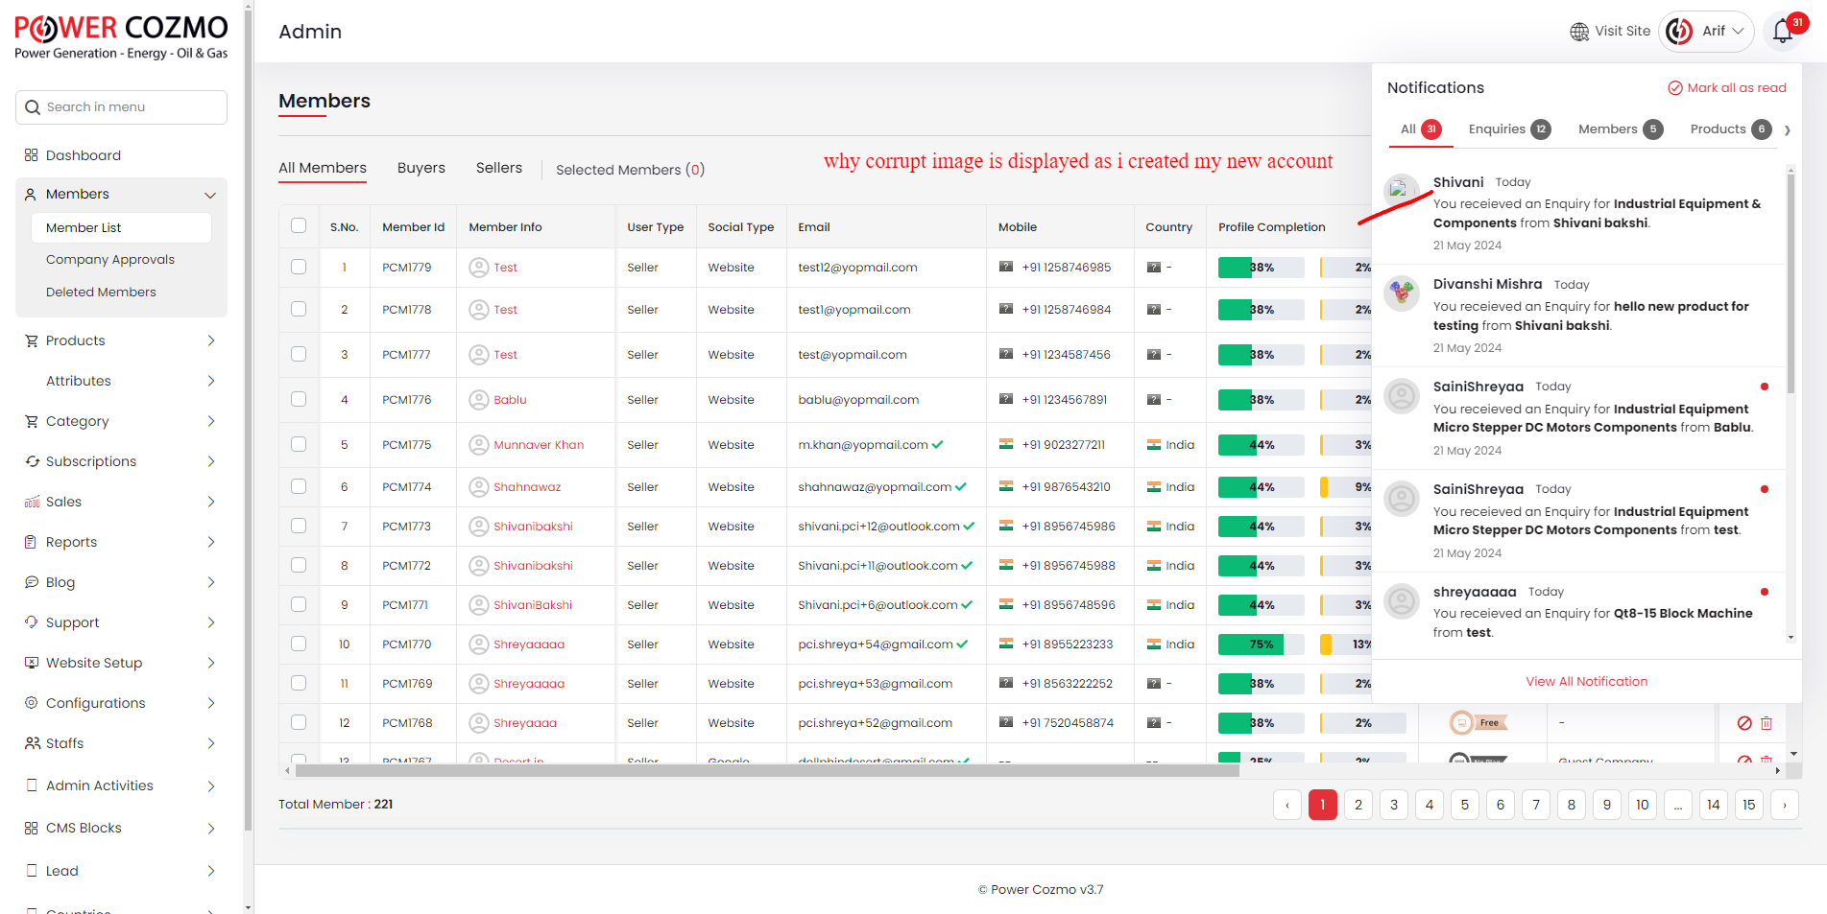Select the checkbox for member PCM1775
Viewport: 1827px width, 914px height.
[299, 444]
